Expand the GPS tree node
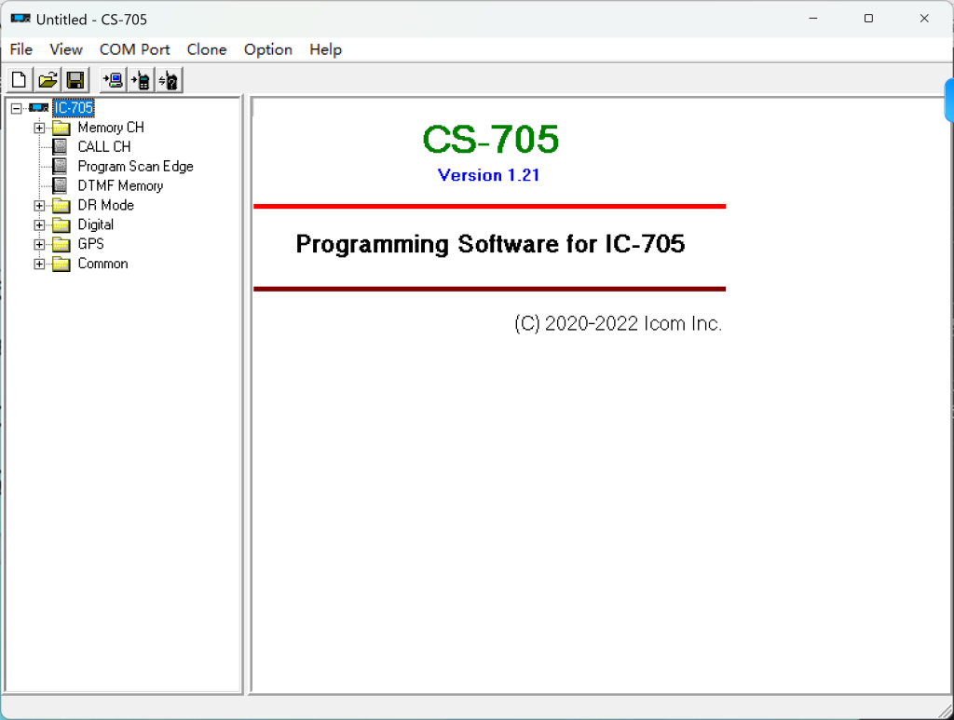 (x=39, y=244)
